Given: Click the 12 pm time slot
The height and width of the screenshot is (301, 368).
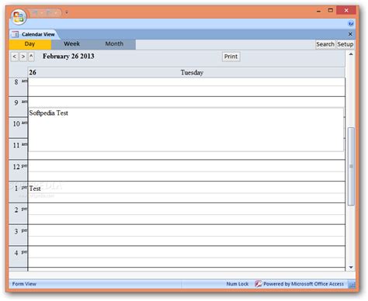Looking at the screenshot, I should [186, 171].
